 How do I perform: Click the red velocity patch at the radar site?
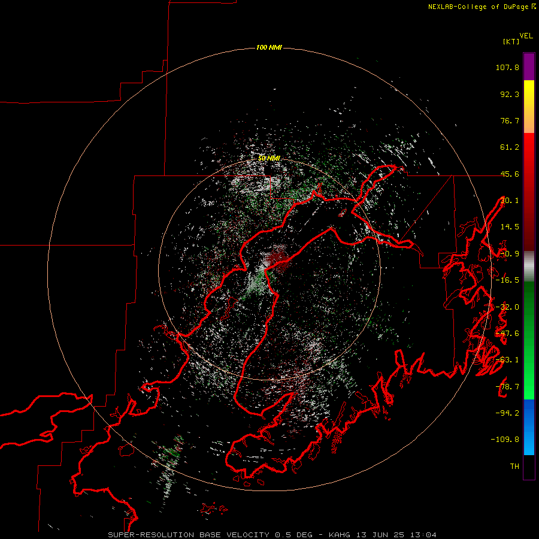278,259
